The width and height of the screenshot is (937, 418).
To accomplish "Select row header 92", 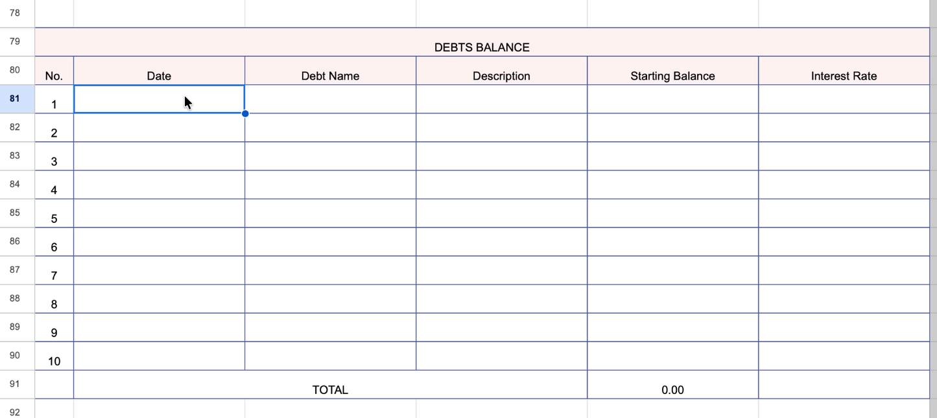I will click(17, 409).
